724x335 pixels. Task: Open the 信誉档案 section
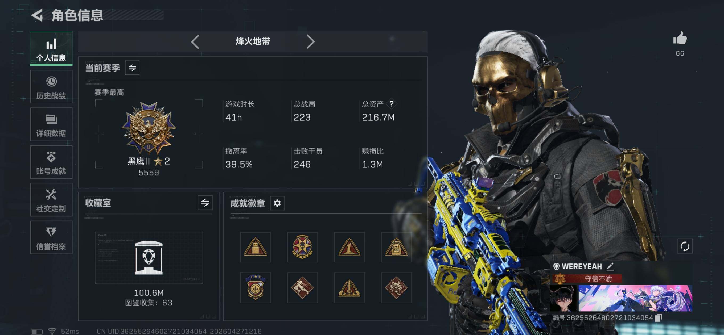pyautogui.click(x=51, y=237)
